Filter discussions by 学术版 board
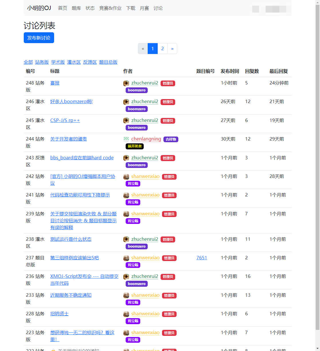The width and height of the screenshot is (320, 351). (x=58, y=62)
